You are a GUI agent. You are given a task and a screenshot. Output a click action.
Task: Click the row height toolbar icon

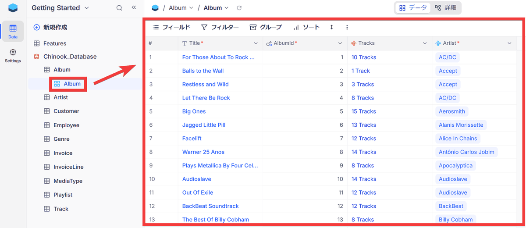click(331, 27)
